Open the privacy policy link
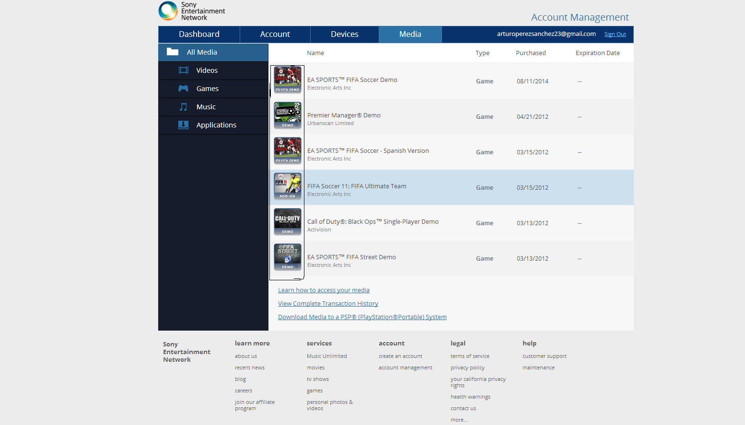The height and width of the screenshot is (425, 745). tap(467, 368)
